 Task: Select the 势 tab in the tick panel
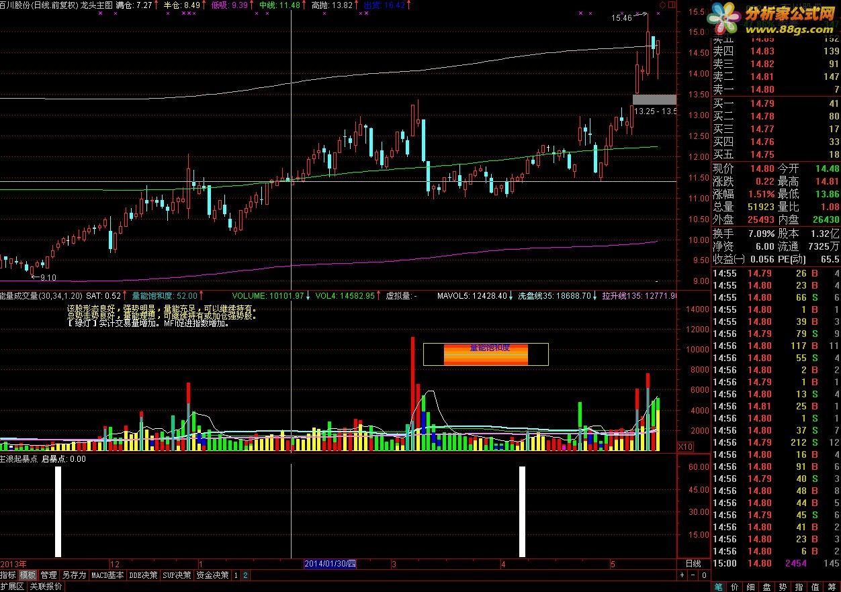coord(784,587)
